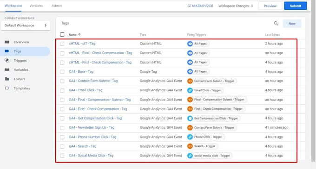Open Variables in the sidebar
The image size is (316, 169).
[21, 69]
